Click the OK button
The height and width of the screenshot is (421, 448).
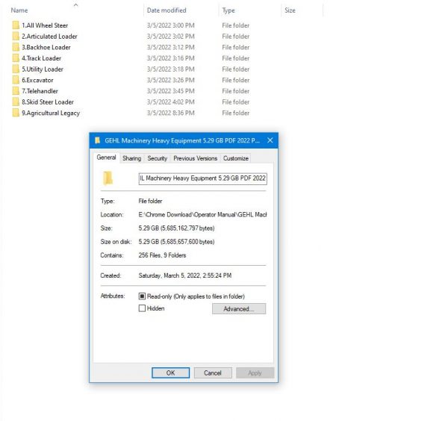(170, 372)
